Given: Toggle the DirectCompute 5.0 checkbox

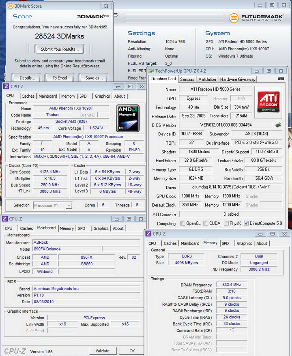Looking at the screenshot, I should [246, 223].
